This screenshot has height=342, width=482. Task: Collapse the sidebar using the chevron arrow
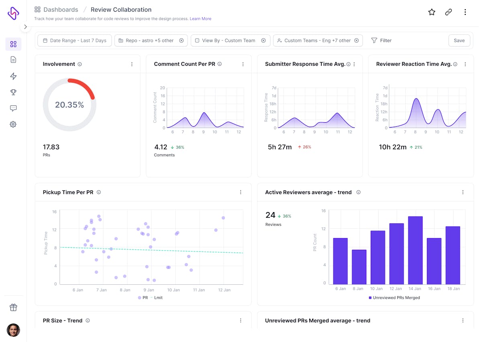(25, 27)
